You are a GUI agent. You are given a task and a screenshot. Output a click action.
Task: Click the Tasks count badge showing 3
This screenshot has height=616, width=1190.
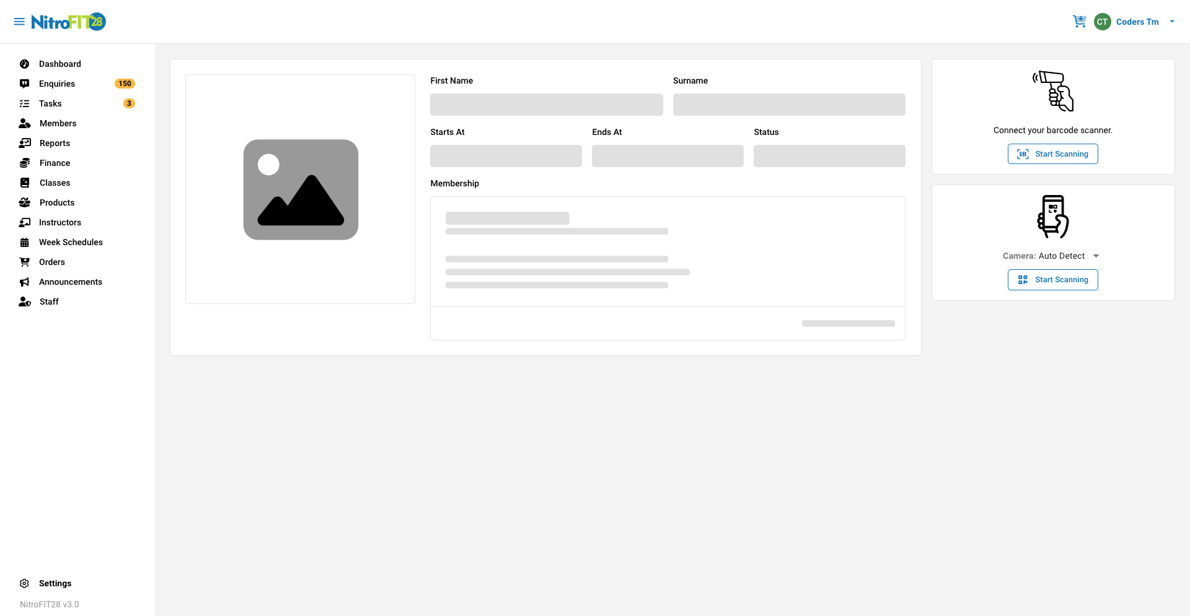point(129,103)
